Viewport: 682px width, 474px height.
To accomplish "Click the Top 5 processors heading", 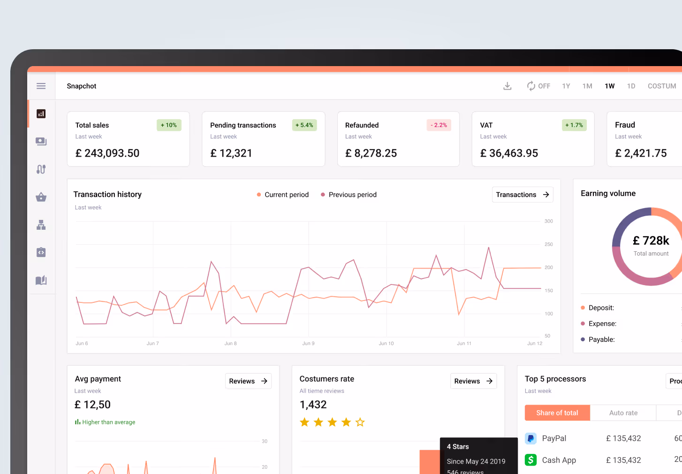I will click(555, 379).
